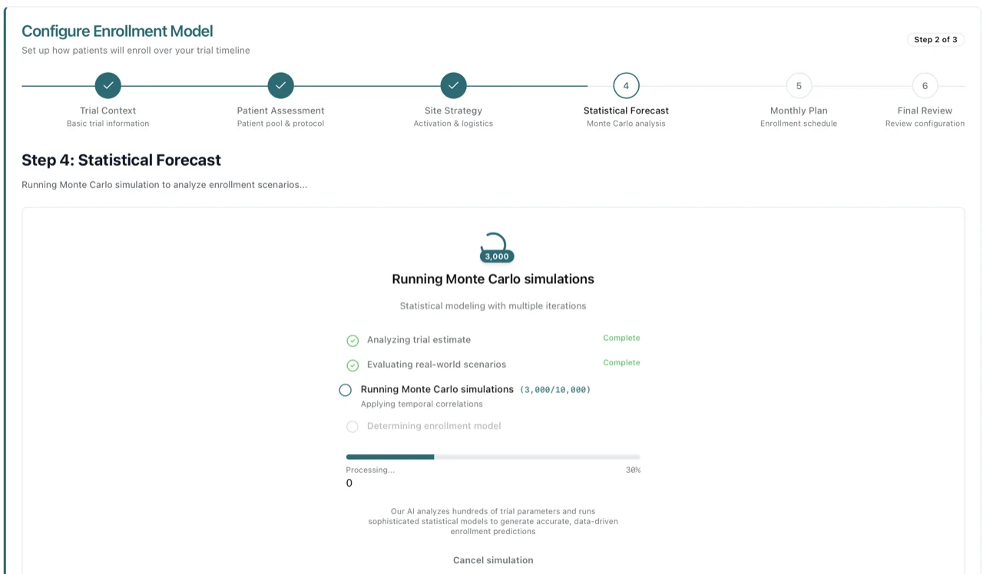
Task: Click the Patient Assessment step label
Action: tap(280, 111)
